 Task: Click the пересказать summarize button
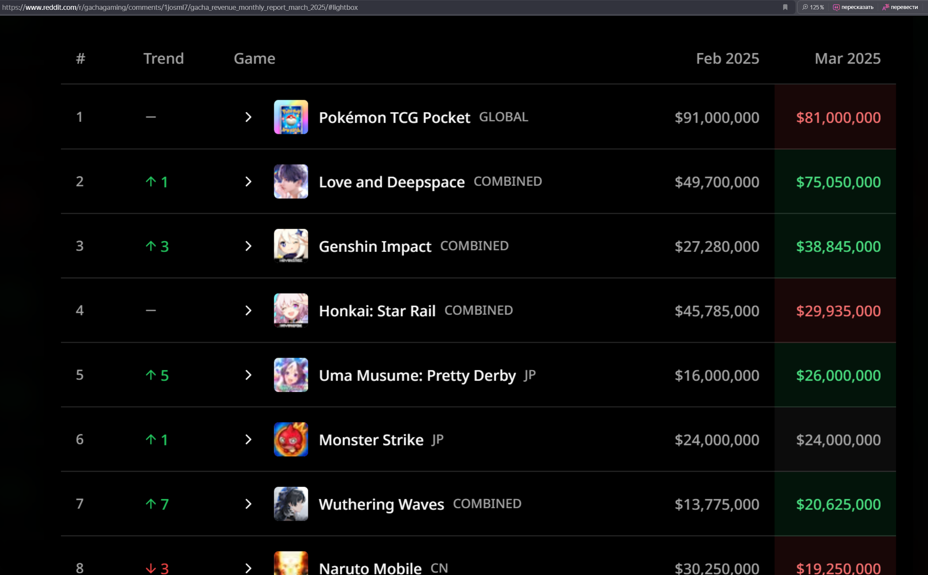point(853,7)
